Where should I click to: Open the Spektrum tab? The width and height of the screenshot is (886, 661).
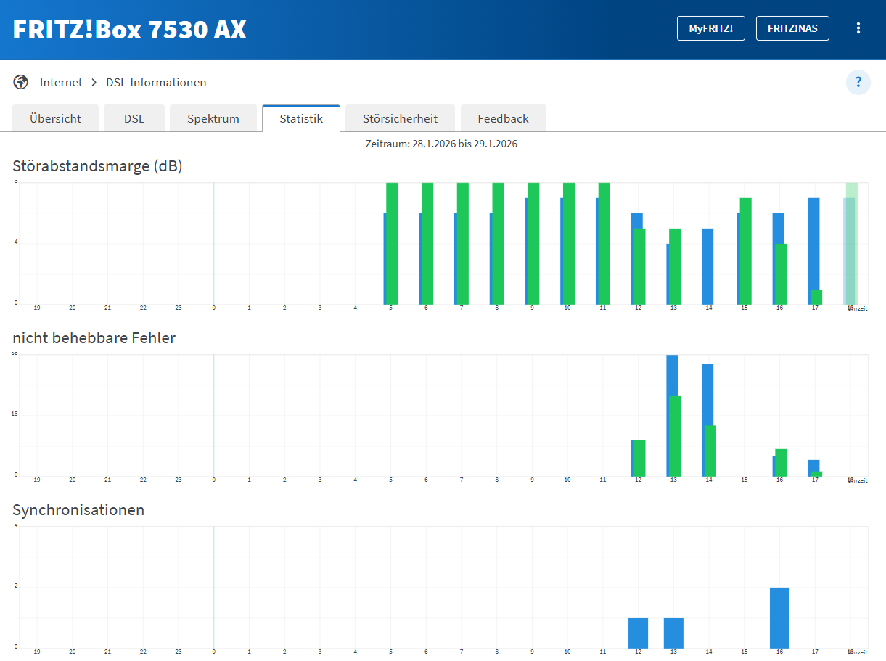(213, 118)
